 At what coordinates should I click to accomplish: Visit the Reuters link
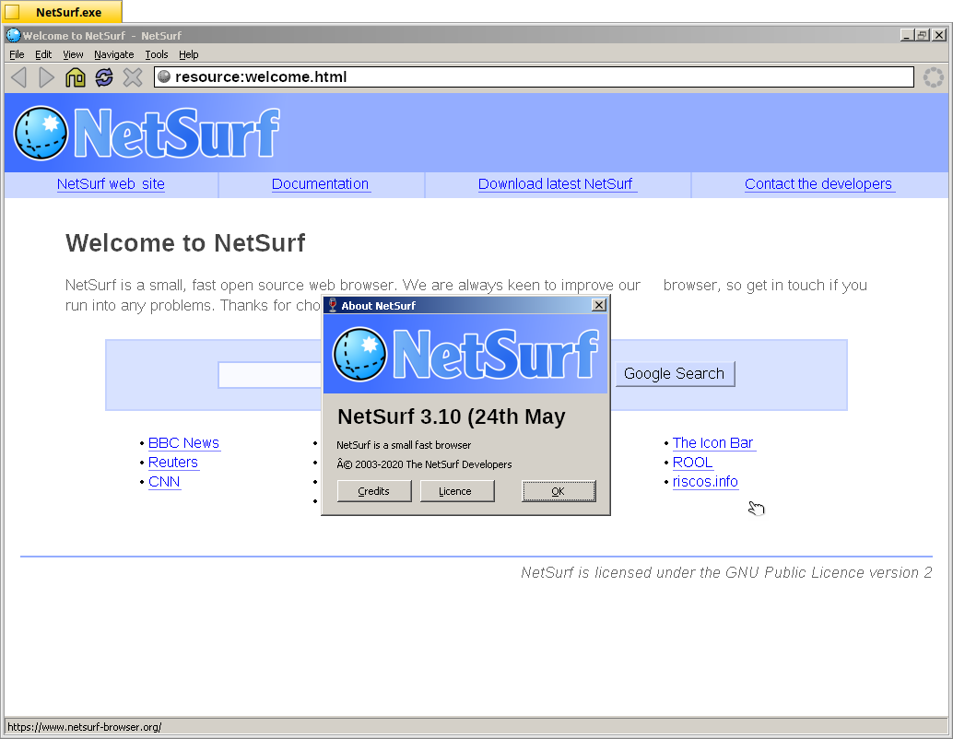(x=173, y=463)
